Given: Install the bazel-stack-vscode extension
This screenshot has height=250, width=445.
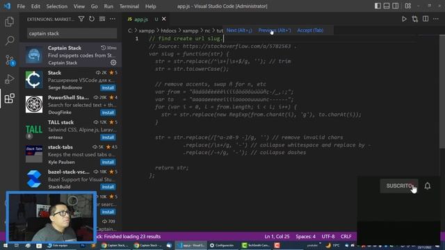Looking at the screenshot, I should pyautogui.click(x=108, y=187).
